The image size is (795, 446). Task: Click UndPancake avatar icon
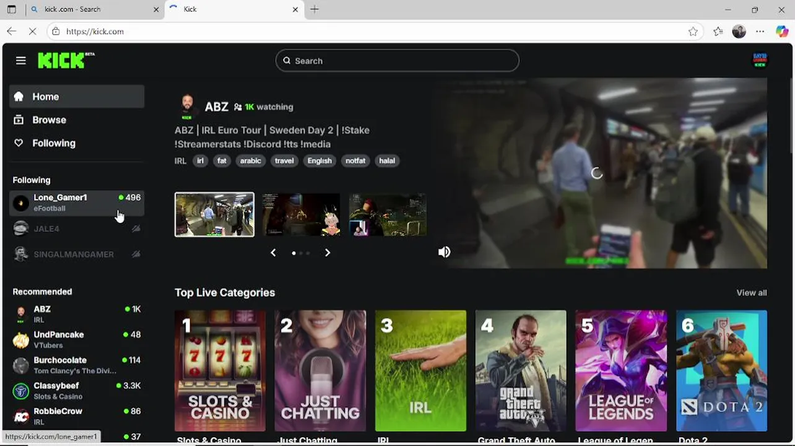[21, 340]
